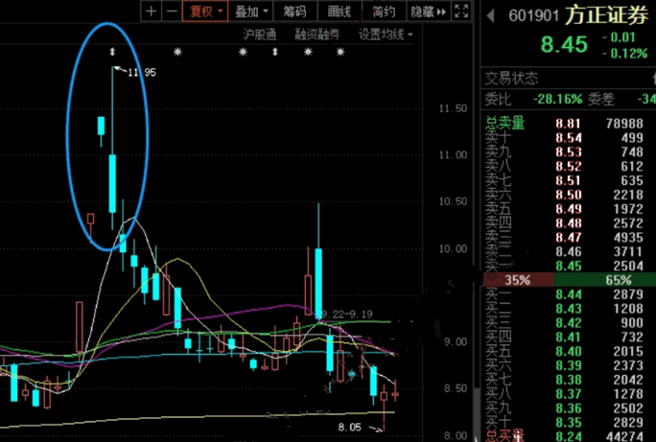Viewport: 656px width, 442px height.
Task: Click the up-down arrow marker above the 11.95 candle
Action: coord(111,52)
